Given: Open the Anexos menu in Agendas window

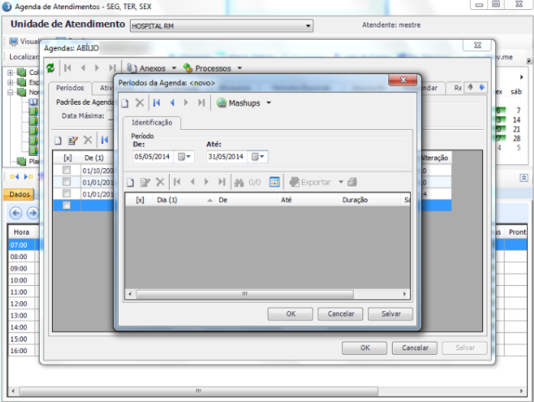Looking at the screenshot, I should [x=151, y=69].
